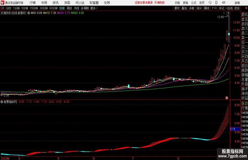The height and width of the screenshot is (160, 248).
Task: Open the 市场 menu
Action: 44,3
